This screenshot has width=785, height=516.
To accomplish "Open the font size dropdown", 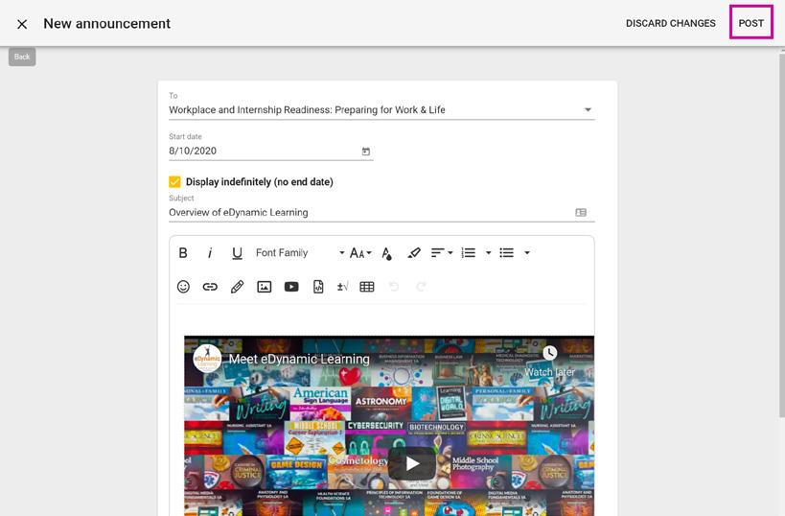I will click(x=360, y=253).
